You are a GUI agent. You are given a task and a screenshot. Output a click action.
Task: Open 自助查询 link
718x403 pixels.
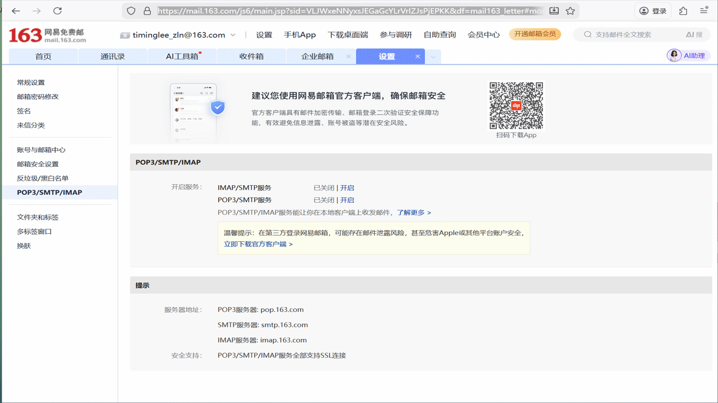click(440, 35)
